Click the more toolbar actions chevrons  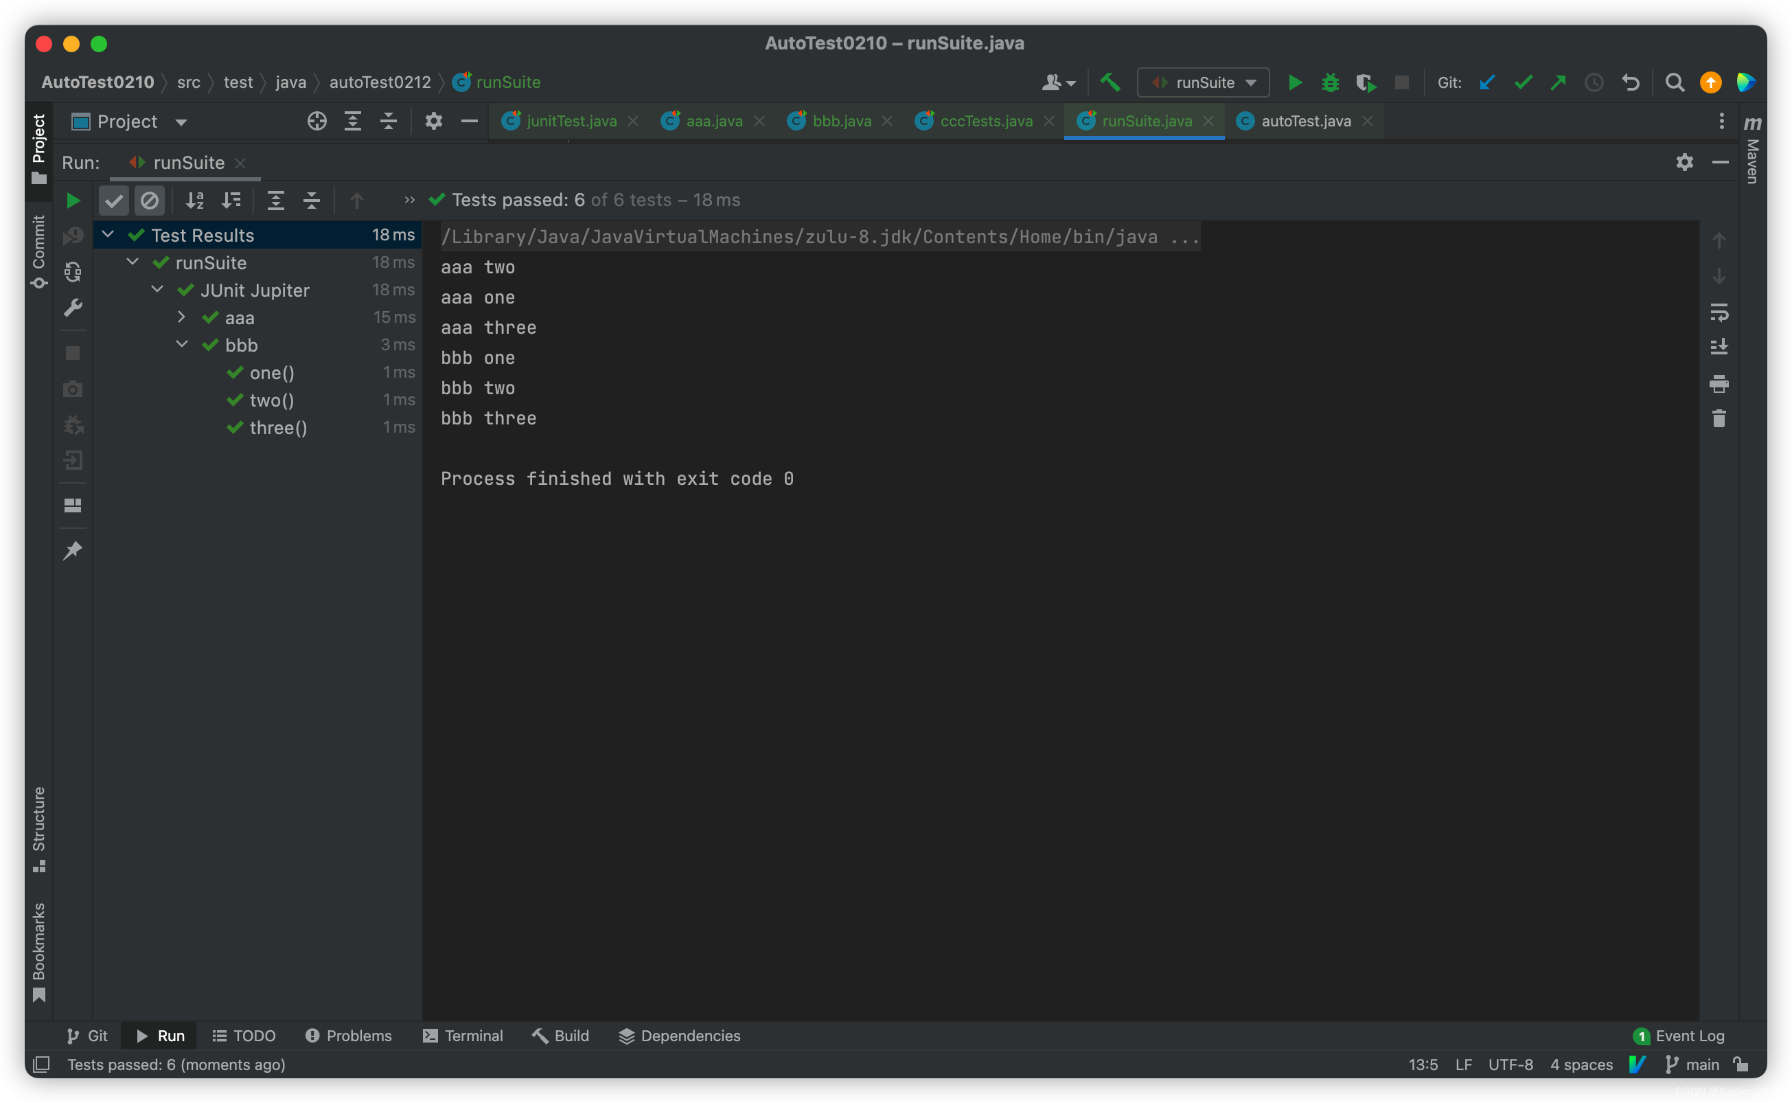pyautogui.click(x=410, y=200)
